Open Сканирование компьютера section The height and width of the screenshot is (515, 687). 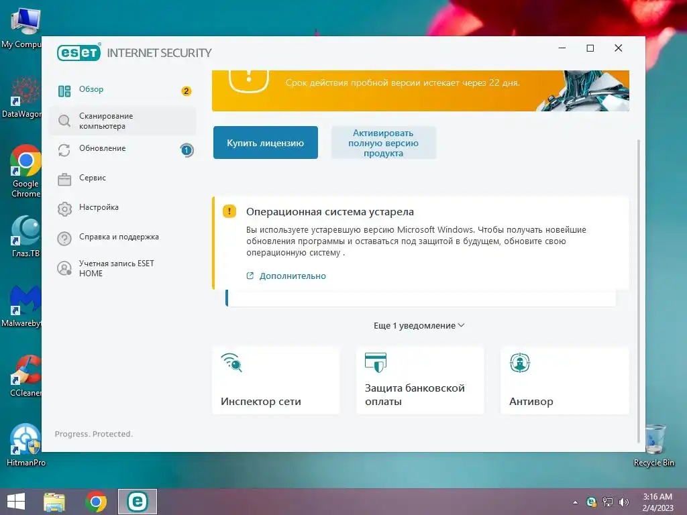click(122, 121)
